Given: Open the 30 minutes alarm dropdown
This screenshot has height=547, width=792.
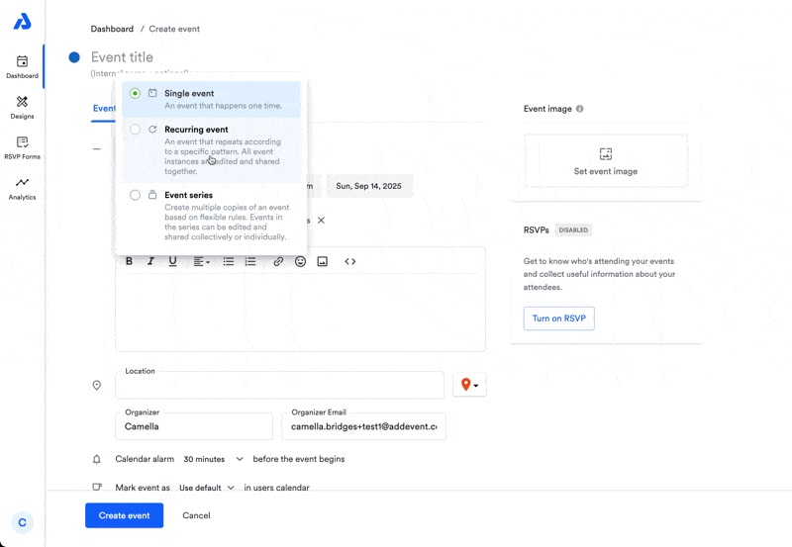Looking at the screenshot, I should coord(213,459).
